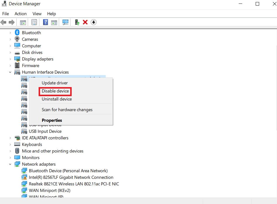The height and width of the screenshot is (204, 277).
Task: Click the red X Uninstall device icon
Action: (x=85, y=22)
